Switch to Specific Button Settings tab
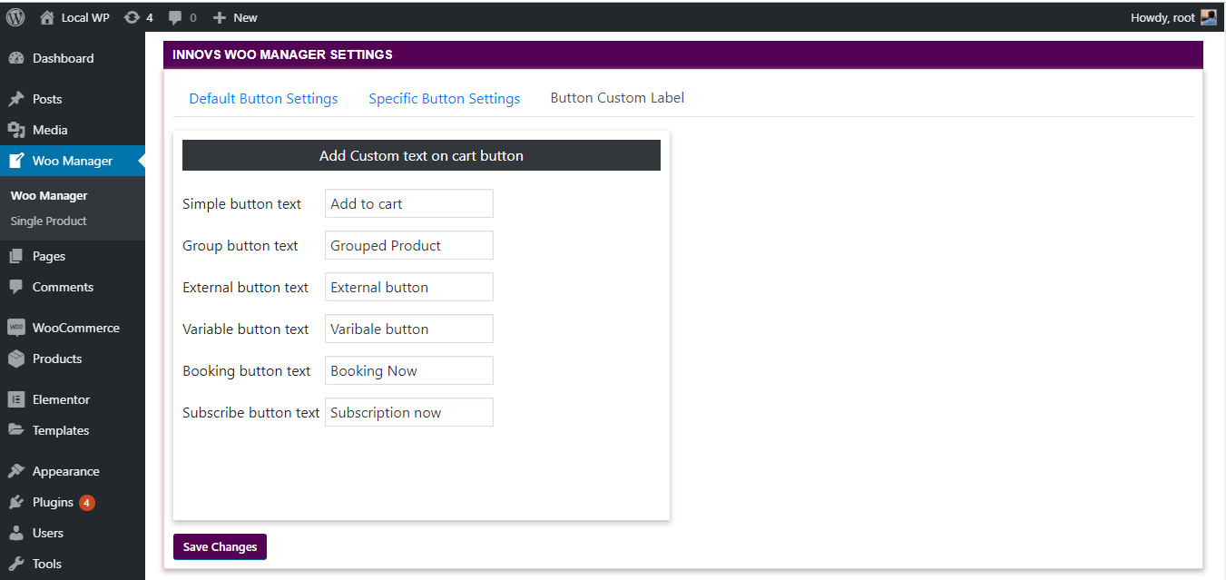This screenshot has width=1226, height=580. (x=445, y=98)
